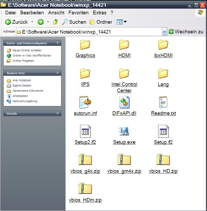Image resolution: width=207 pixels, height=211 pixels.
Task: Open the Lang folder icon
Action: click(163, 74)
